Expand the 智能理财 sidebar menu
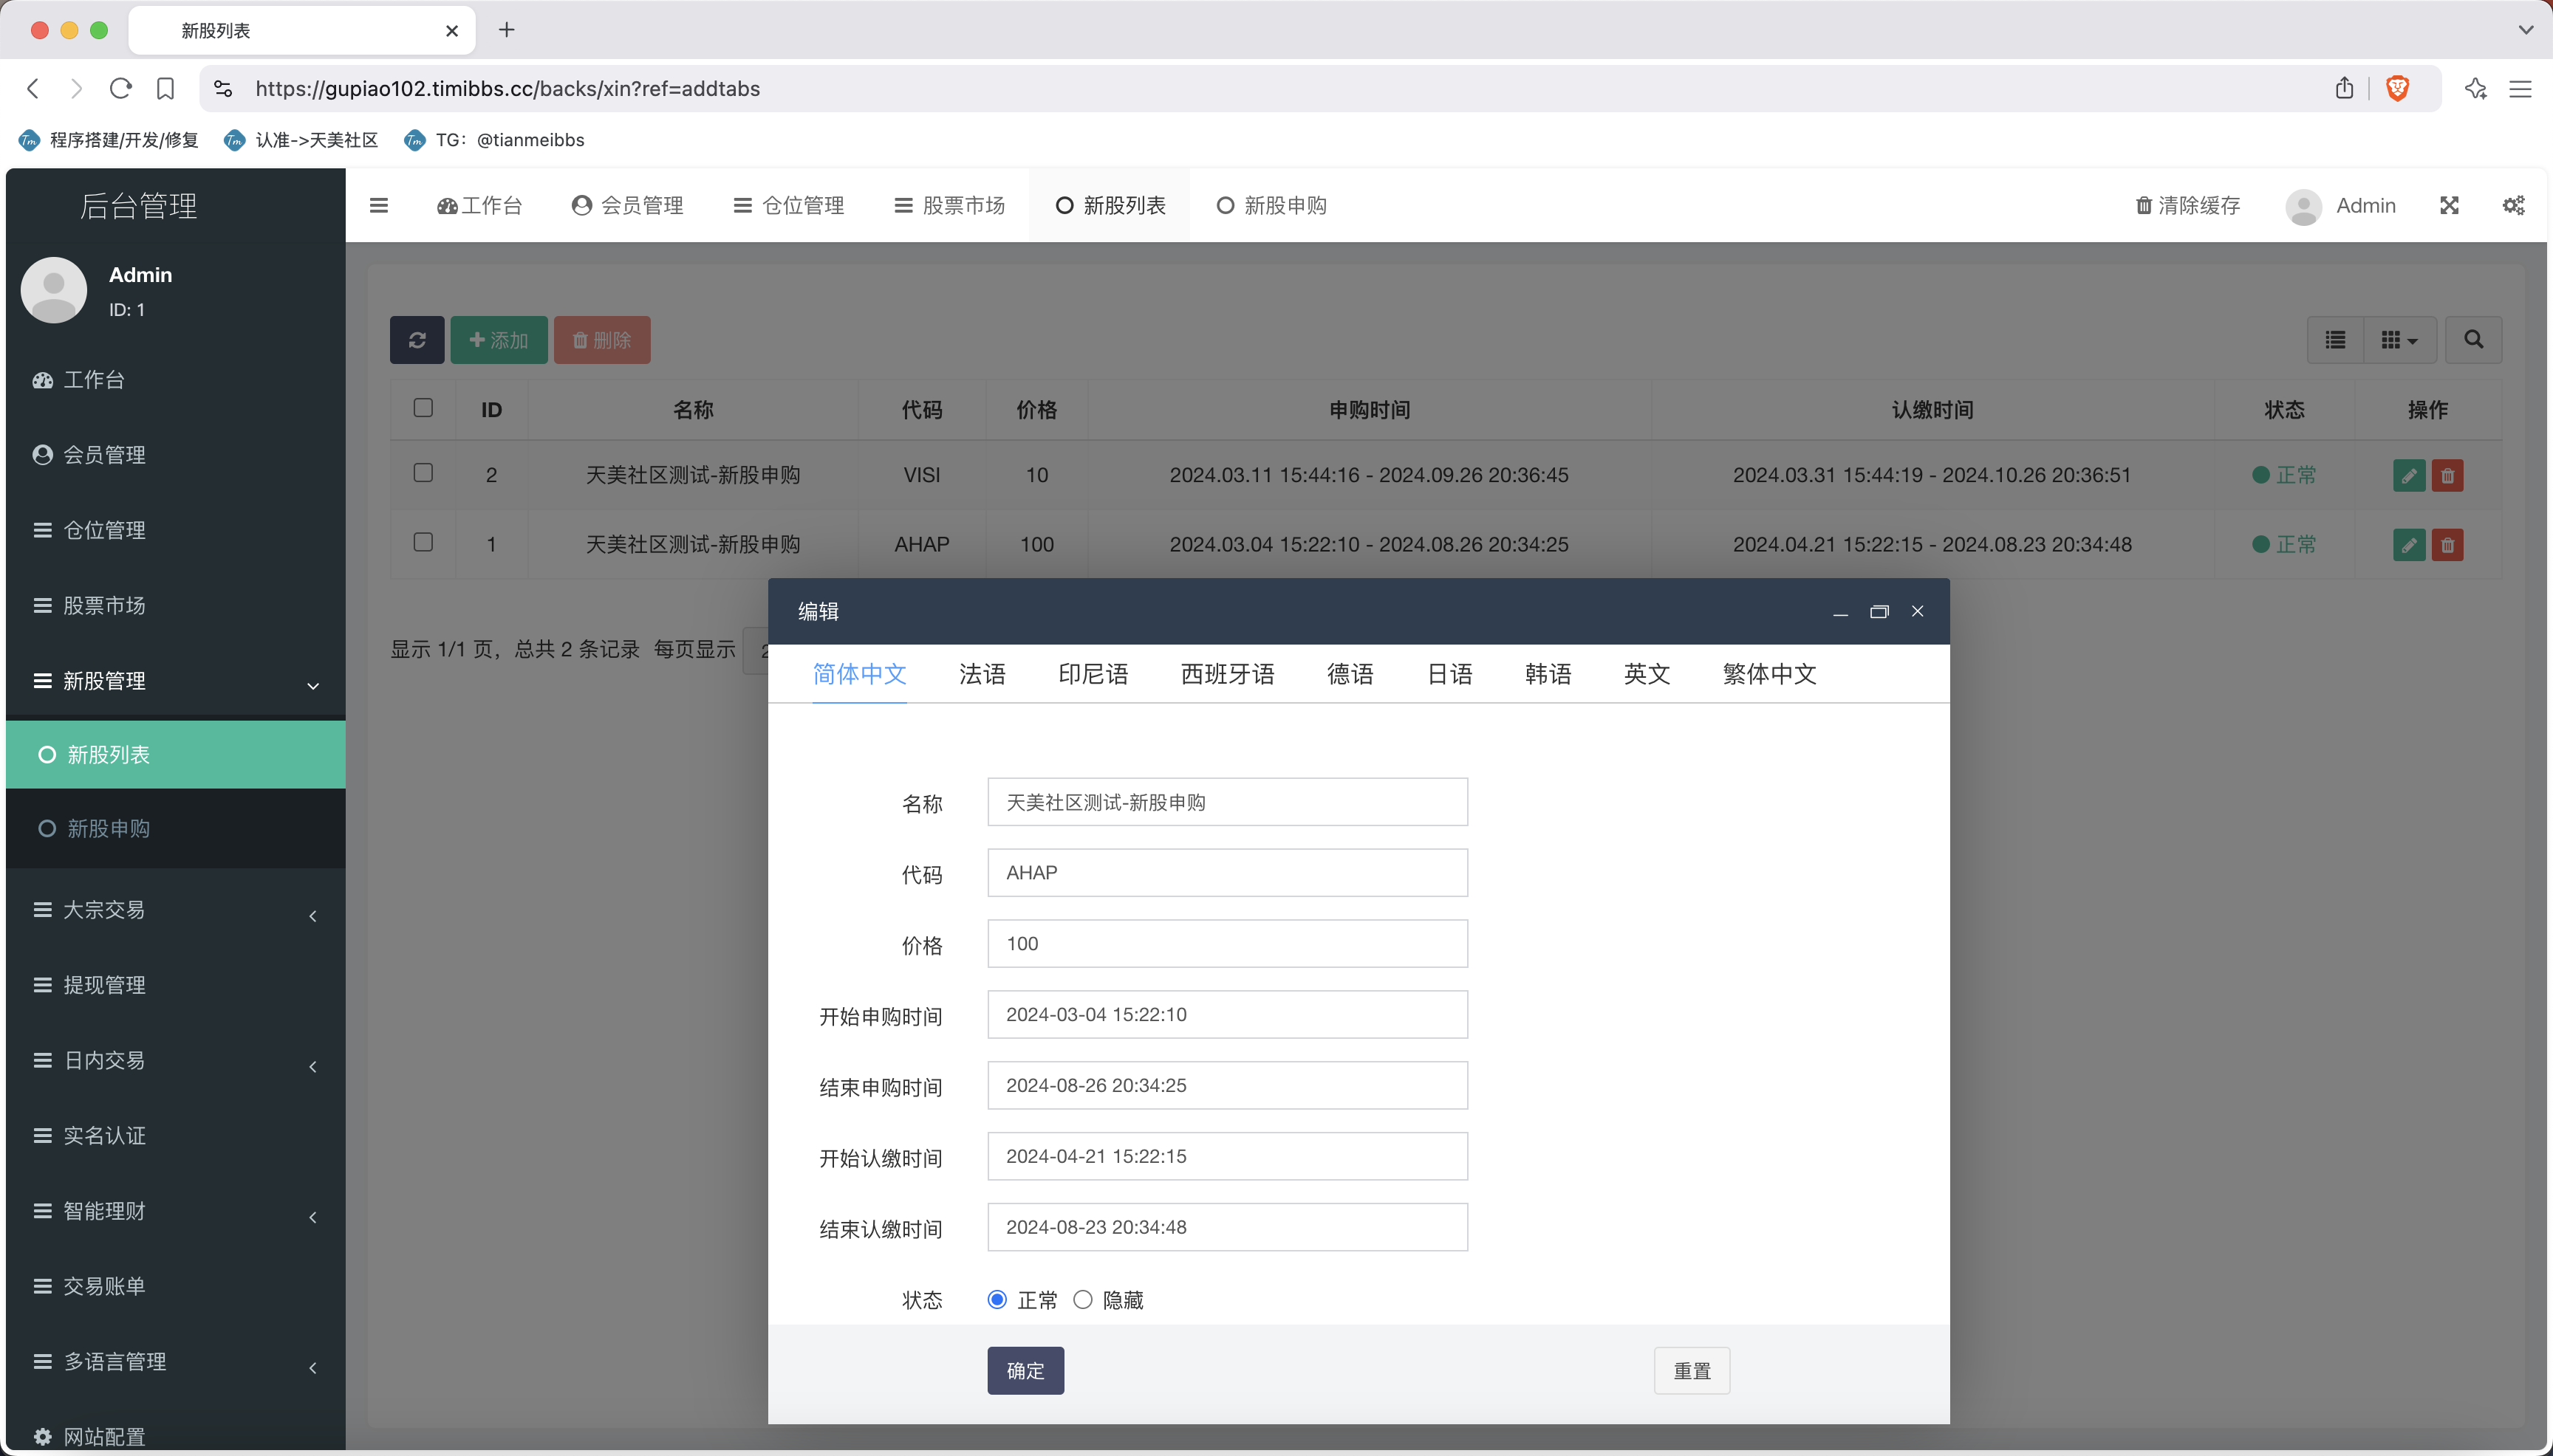2553x1456 pixels. click(x=175, y=1211)
